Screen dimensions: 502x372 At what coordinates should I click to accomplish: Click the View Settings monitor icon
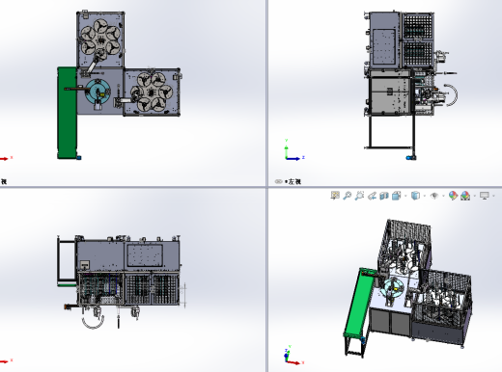[x=485, y=196]
